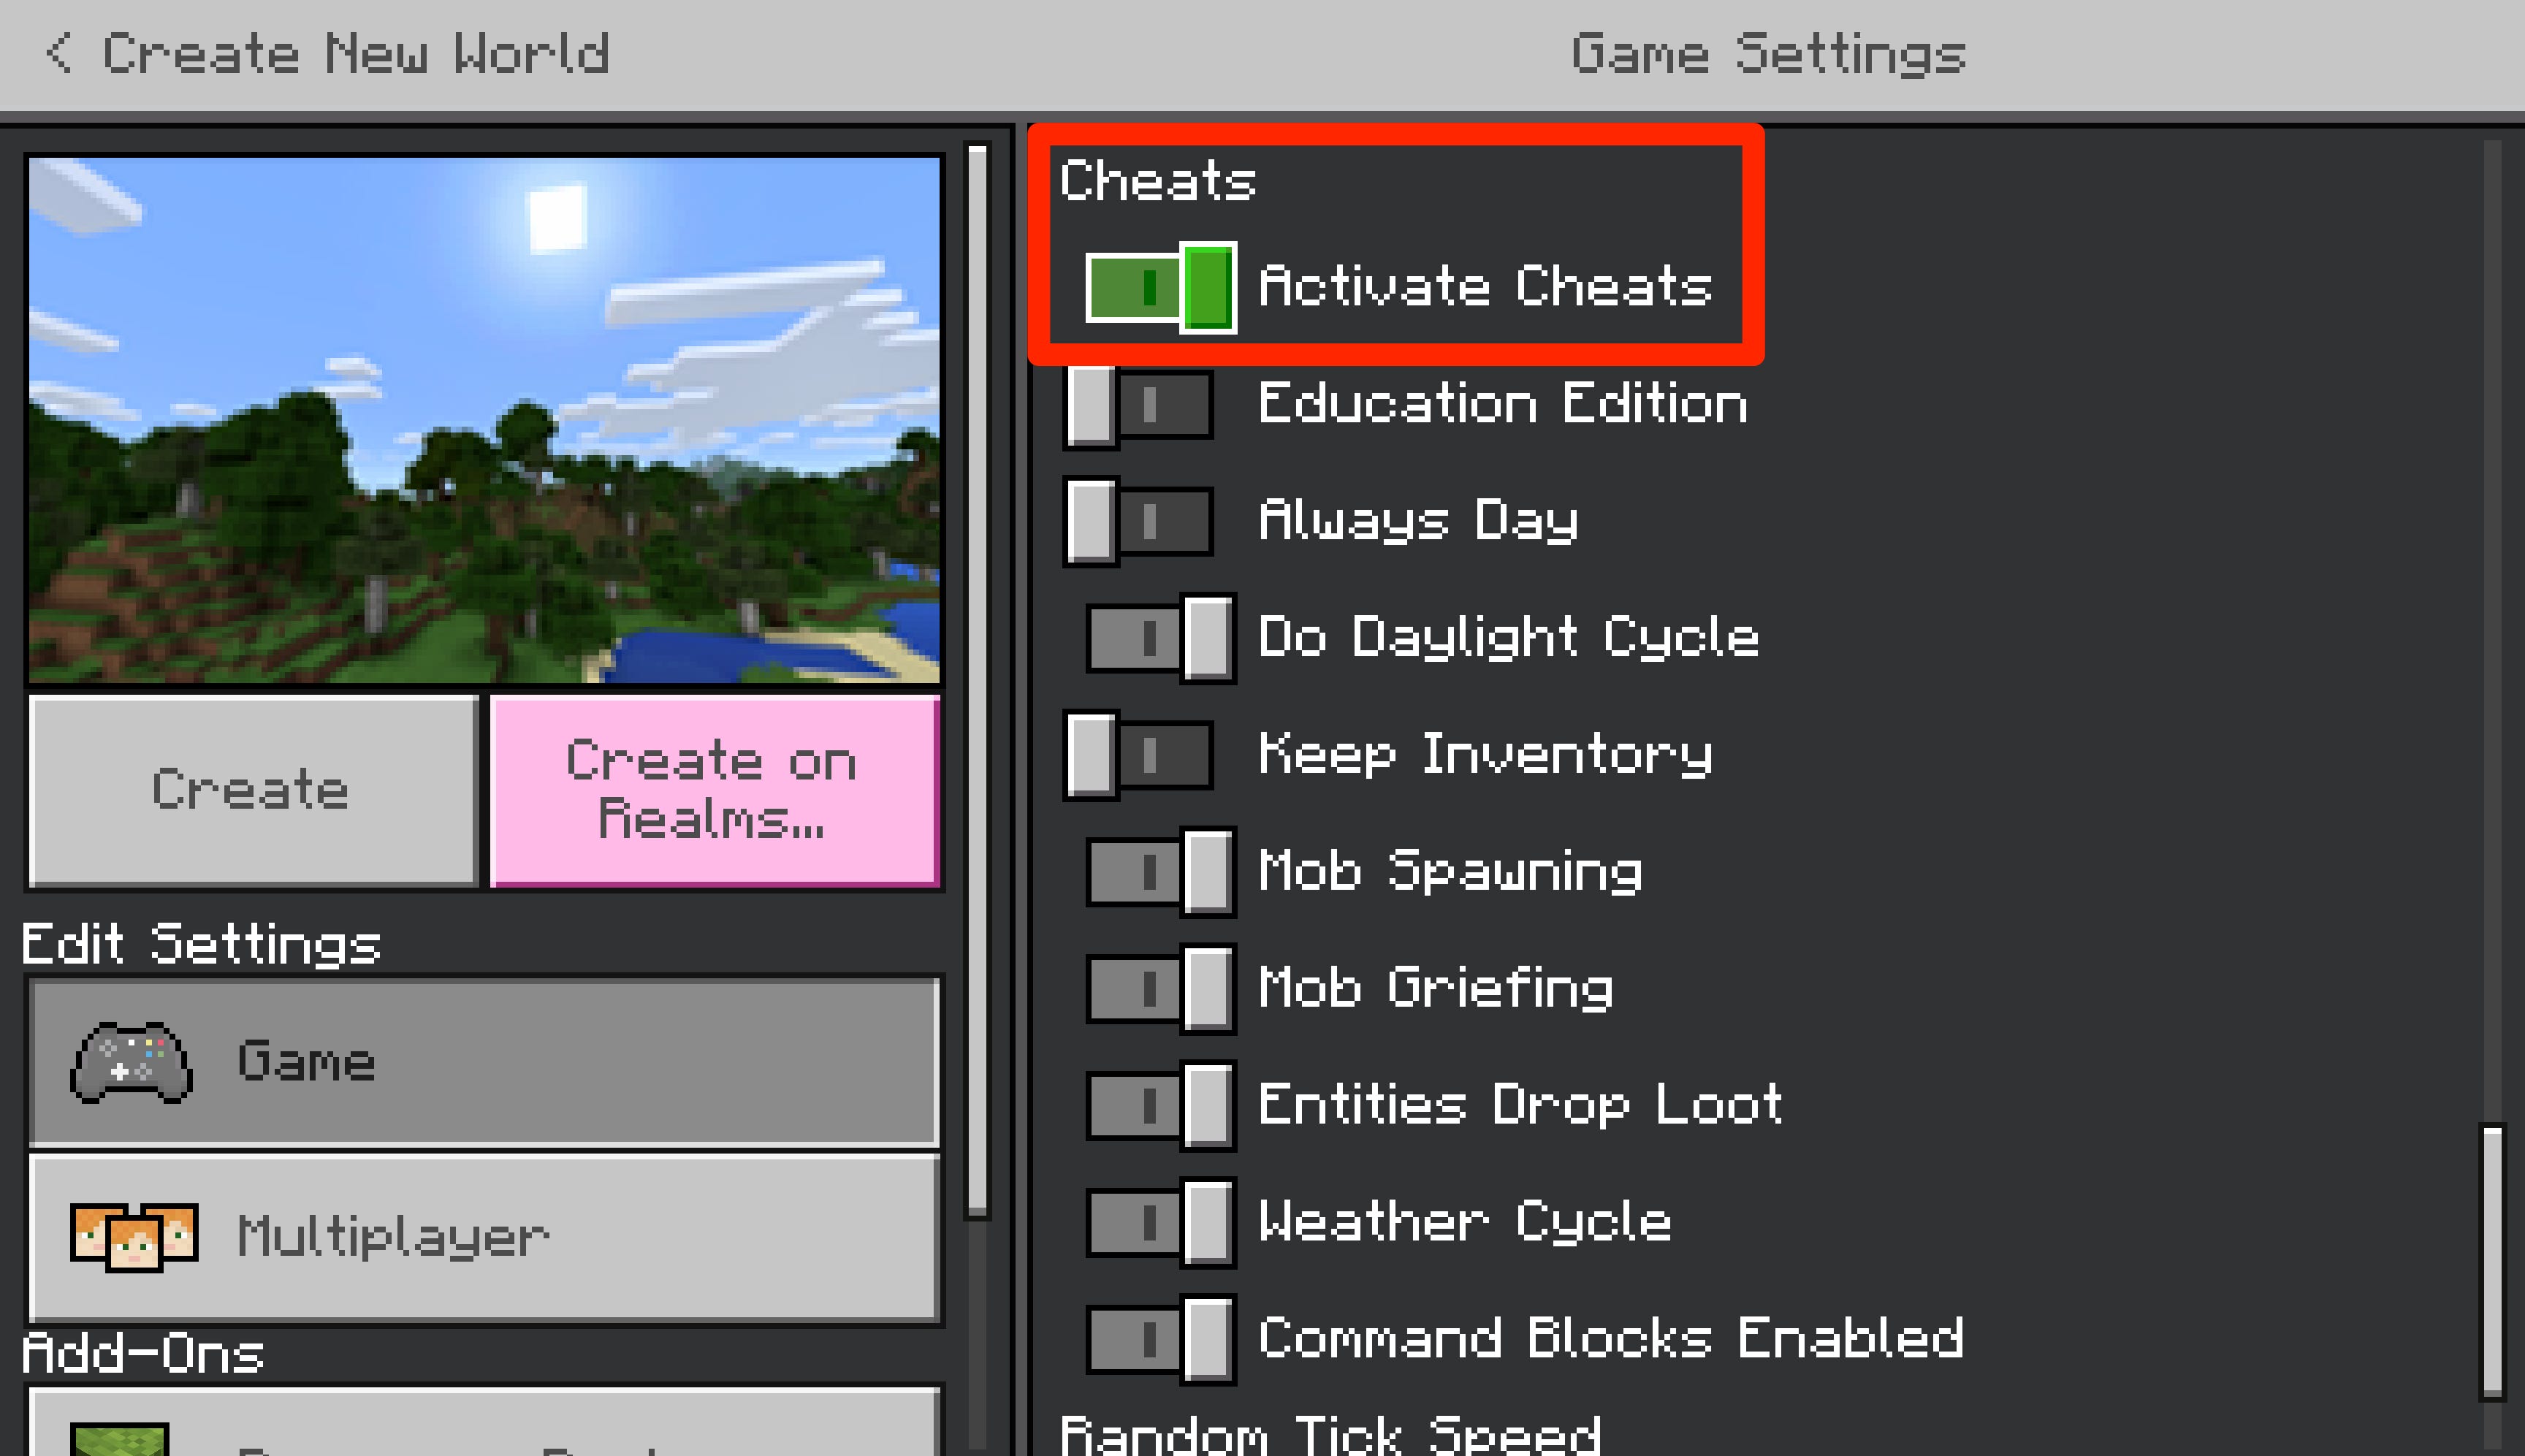
Task: Click the Game settings icon
Action: [134, 1061]
